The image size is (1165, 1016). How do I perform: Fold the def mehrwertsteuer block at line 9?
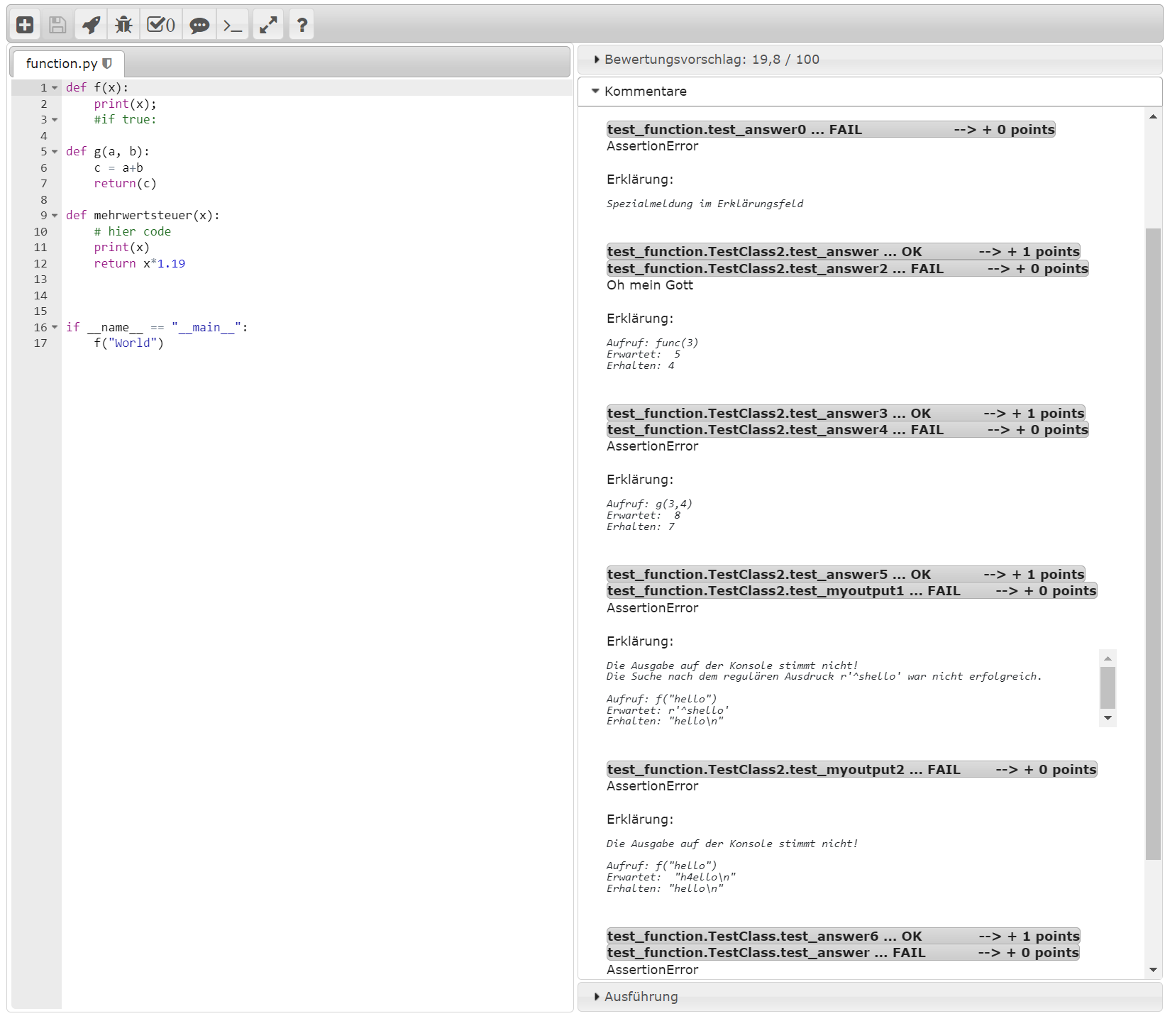pyautogui.click(x=55, y=216)
